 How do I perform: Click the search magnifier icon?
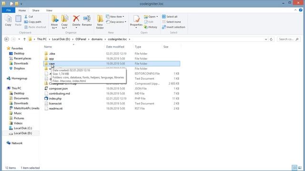pyautogui.click(x=297, y=39)
